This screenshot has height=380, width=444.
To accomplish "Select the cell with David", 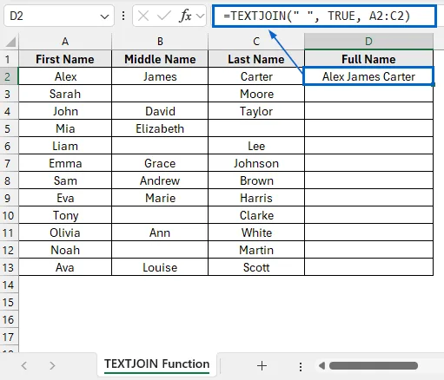I will [160, 111].
